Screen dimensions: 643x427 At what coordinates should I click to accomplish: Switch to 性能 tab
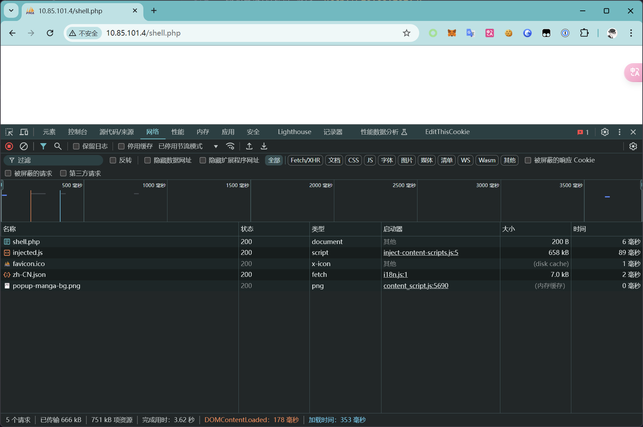[x=178, y=132]
